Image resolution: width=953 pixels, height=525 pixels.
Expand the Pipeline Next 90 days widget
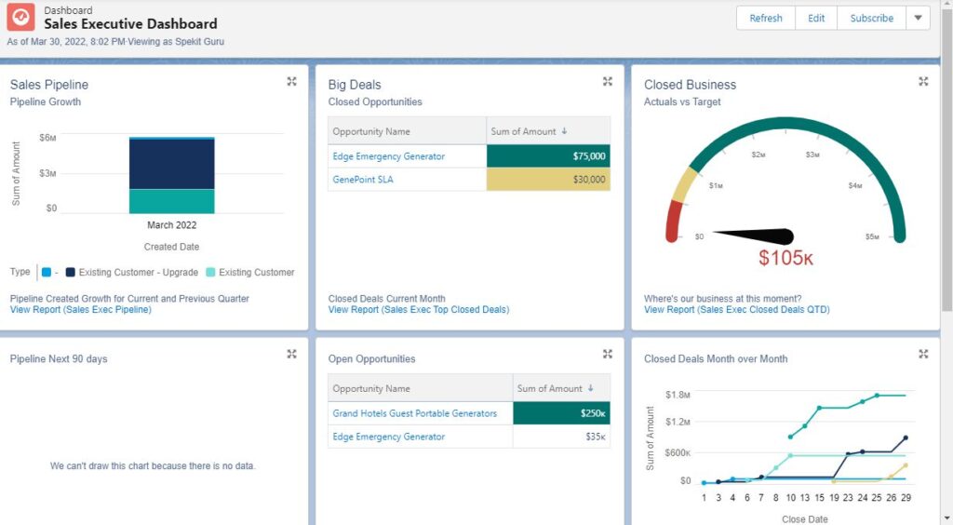[x=291, y=354]
